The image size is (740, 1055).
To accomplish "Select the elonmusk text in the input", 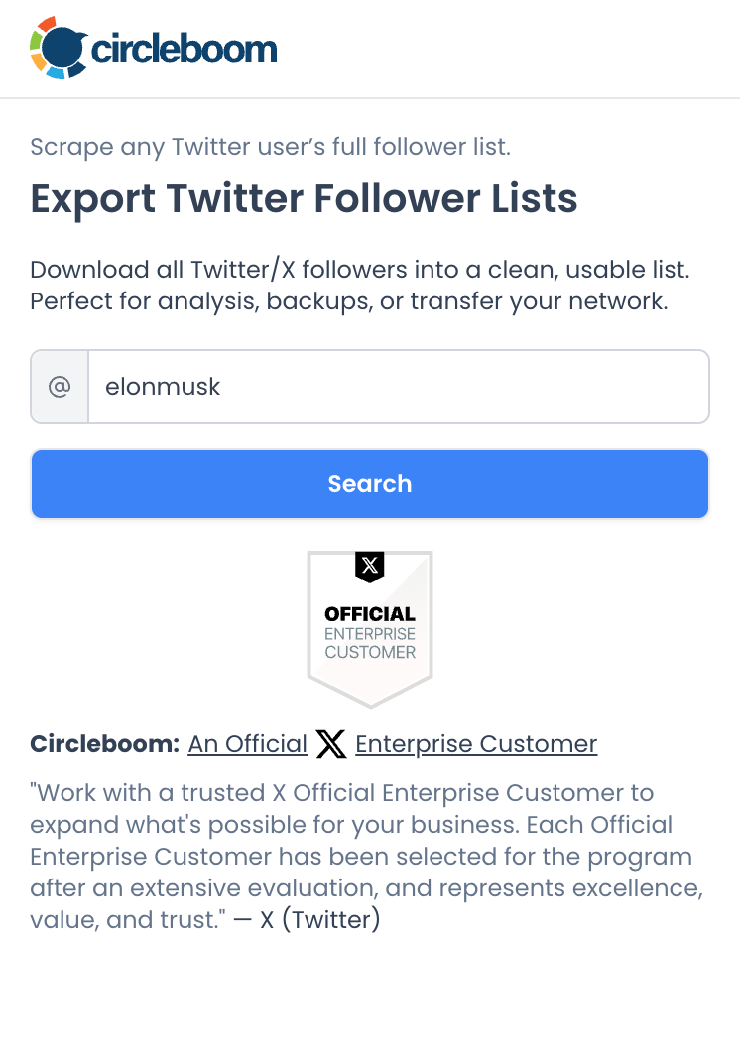I will point(162,386).
